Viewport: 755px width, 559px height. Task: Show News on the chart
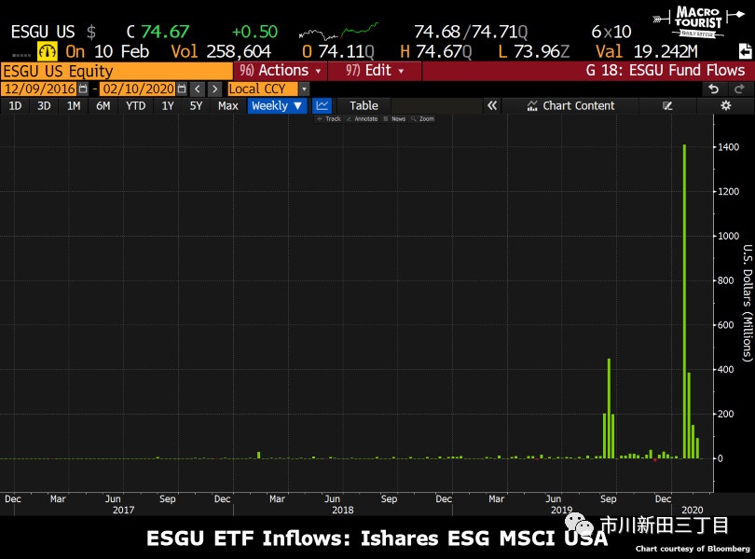(x=394, y=119)
